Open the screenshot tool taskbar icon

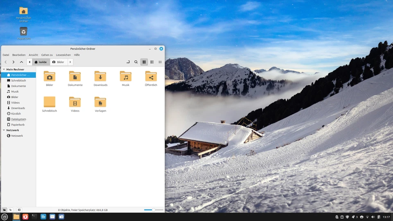pos(61,217)
